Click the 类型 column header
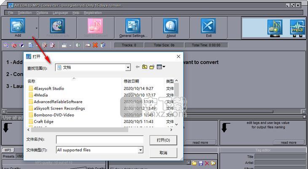The image size is (308, 169). point(169,81)
